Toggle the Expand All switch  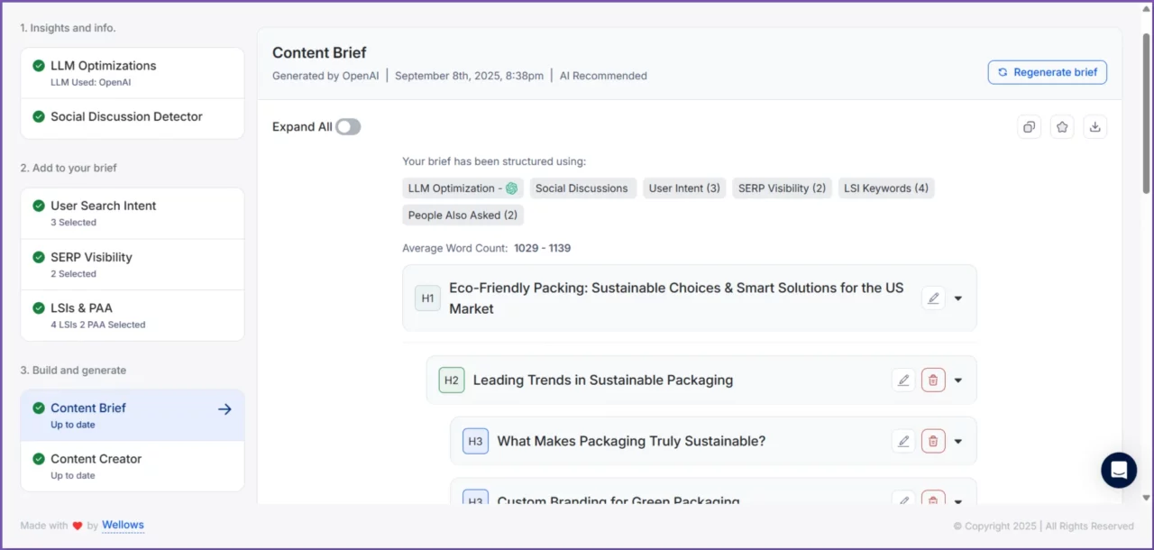348,127
